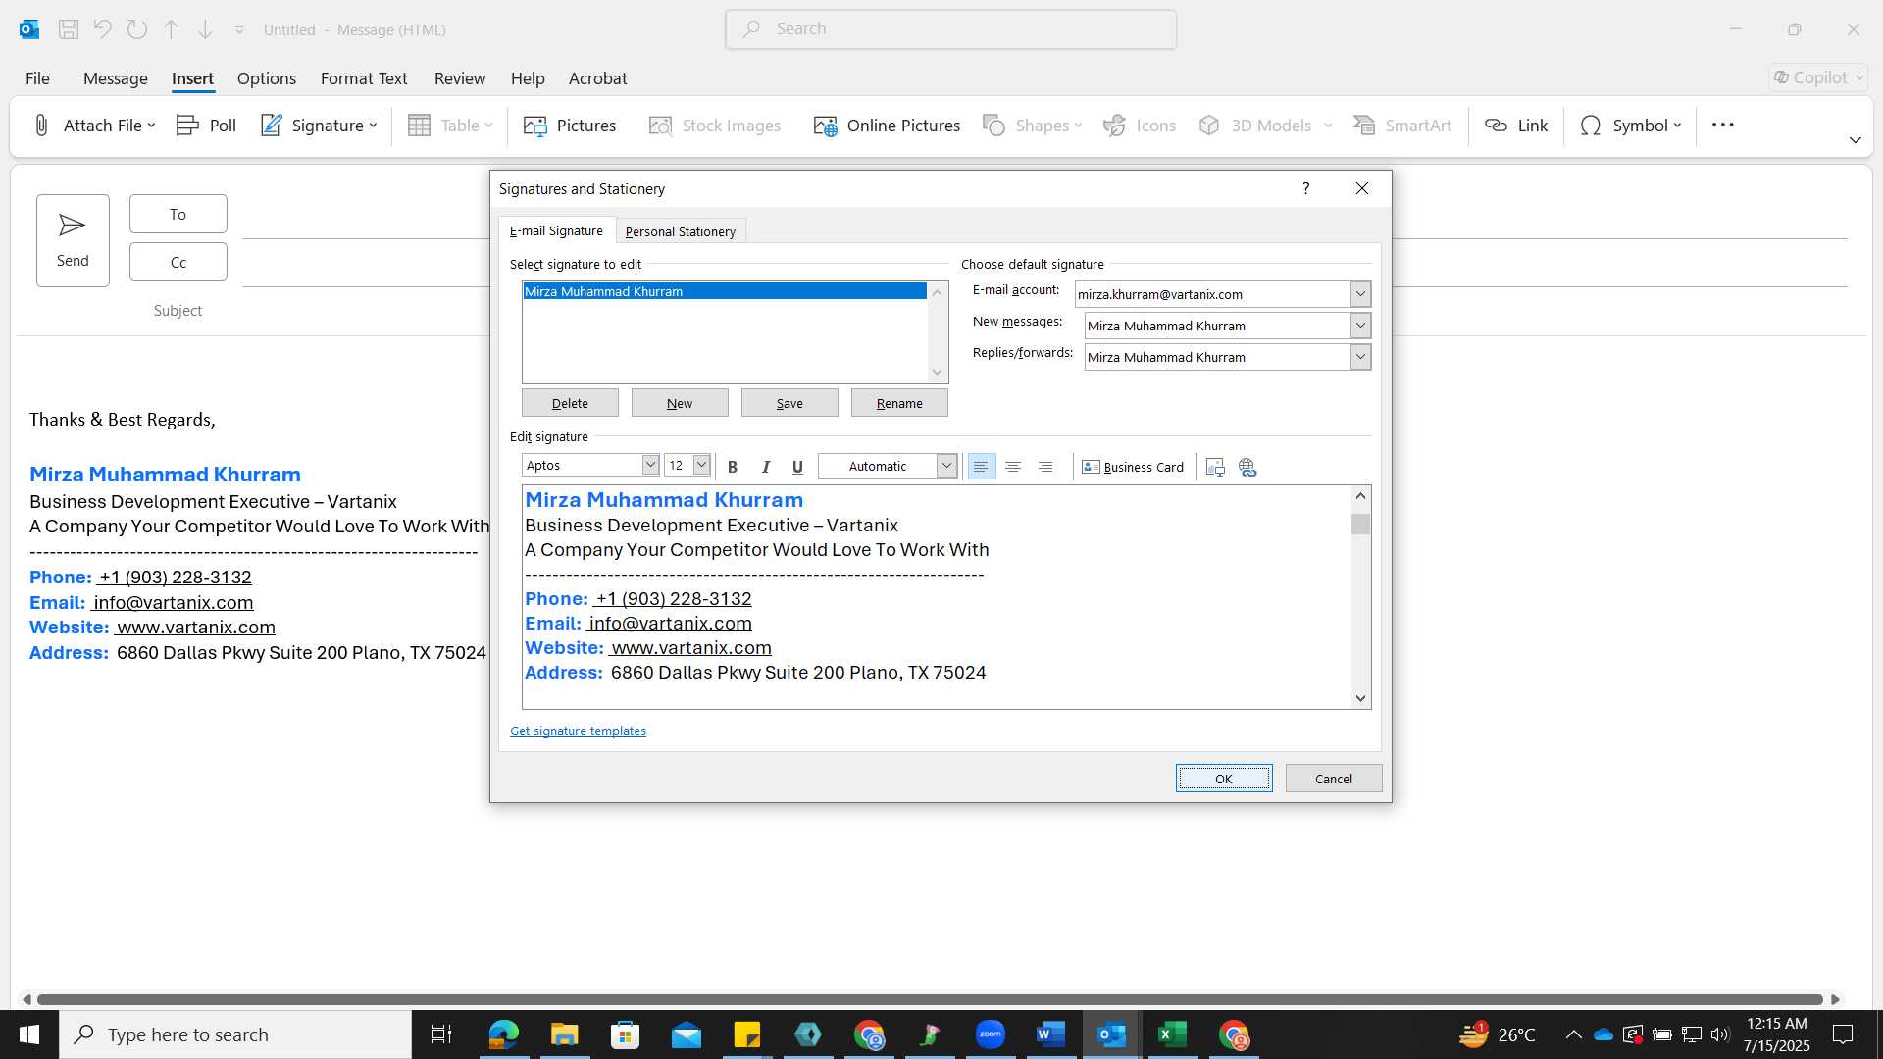The image size is (1883, 1059).
Task: Switch to the Personal Stationery tab
Action: coord(680,231)
